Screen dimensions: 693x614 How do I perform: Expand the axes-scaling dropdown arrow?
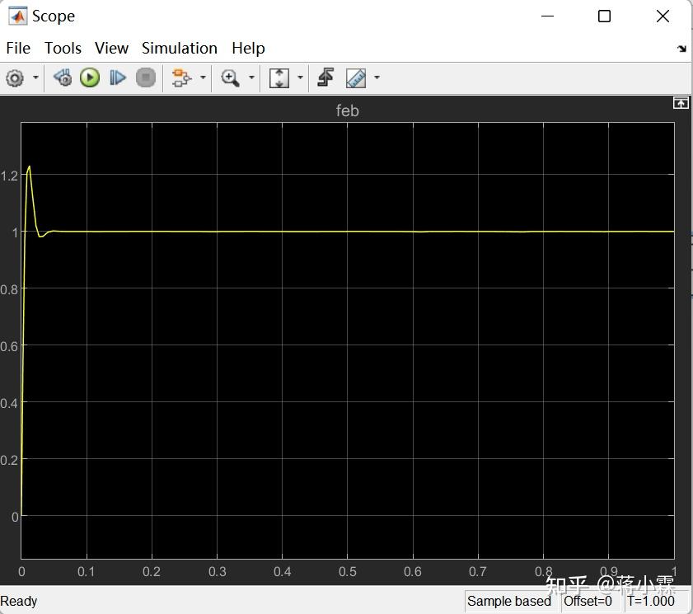pos(299,77)
